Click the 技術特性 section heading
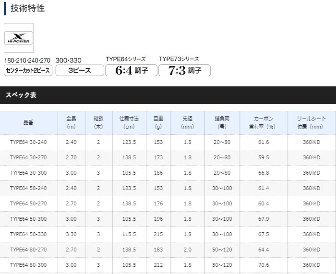This screenshot has width=336, height=274. (27, 8)
